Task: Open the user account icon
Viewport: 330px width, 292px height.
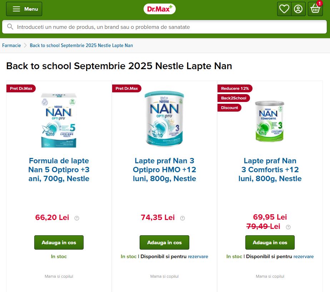Action: (298, 9)
